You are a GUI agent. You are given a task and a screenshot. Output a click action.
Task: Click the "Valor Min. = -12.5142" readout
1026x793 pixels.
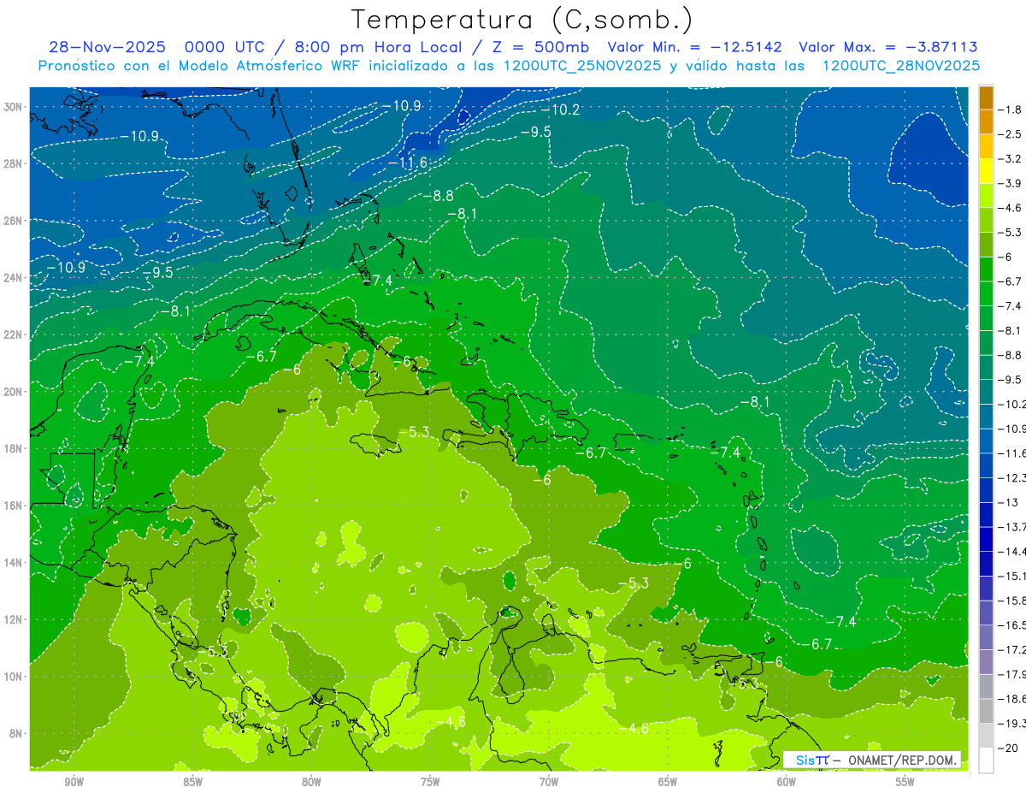point(694,47)
